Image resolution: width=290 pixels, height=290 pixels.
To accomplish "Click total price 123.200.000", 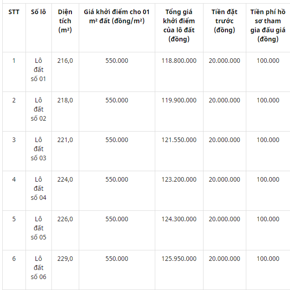I will pos(179,179).
